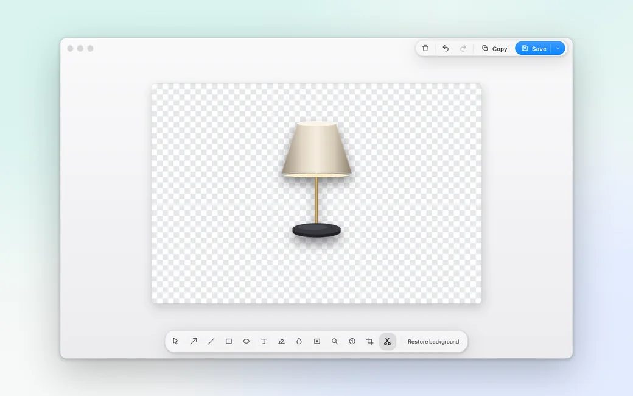Select the Text tool

pos(264,341)
